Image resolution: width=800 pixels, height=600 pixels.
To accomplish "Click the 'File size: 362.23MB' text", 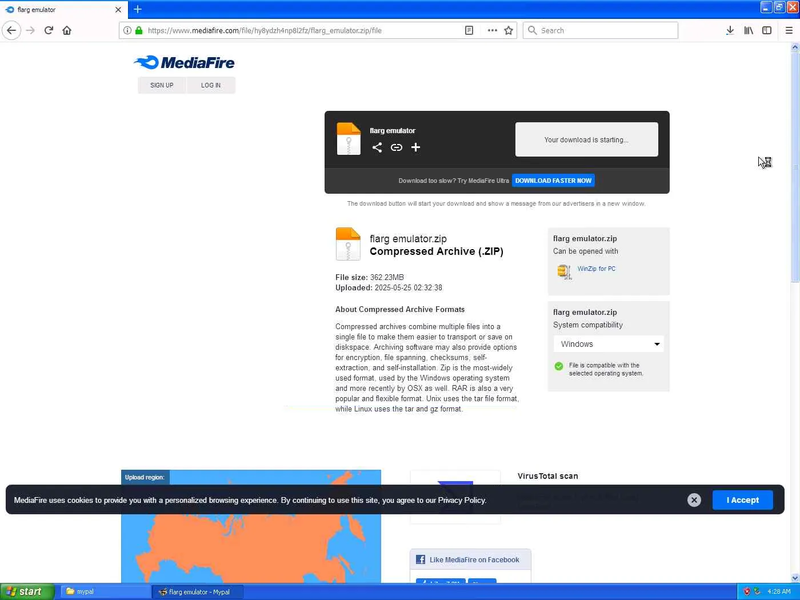I will (370, 277).
